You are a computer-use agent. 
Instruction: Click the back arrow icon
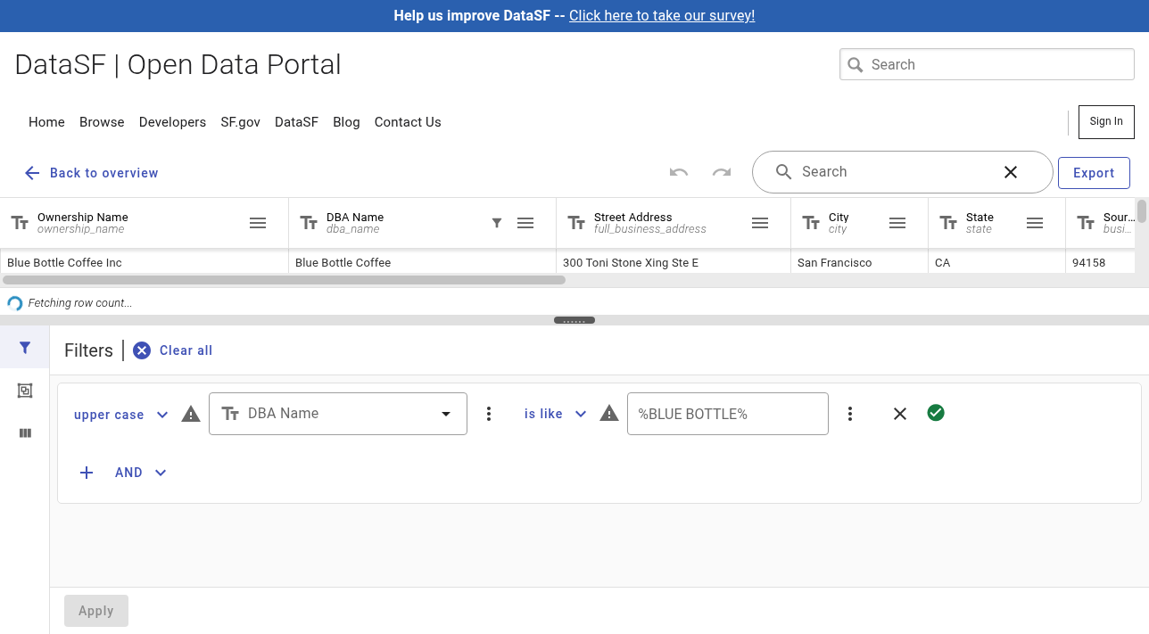click(32, 173)
